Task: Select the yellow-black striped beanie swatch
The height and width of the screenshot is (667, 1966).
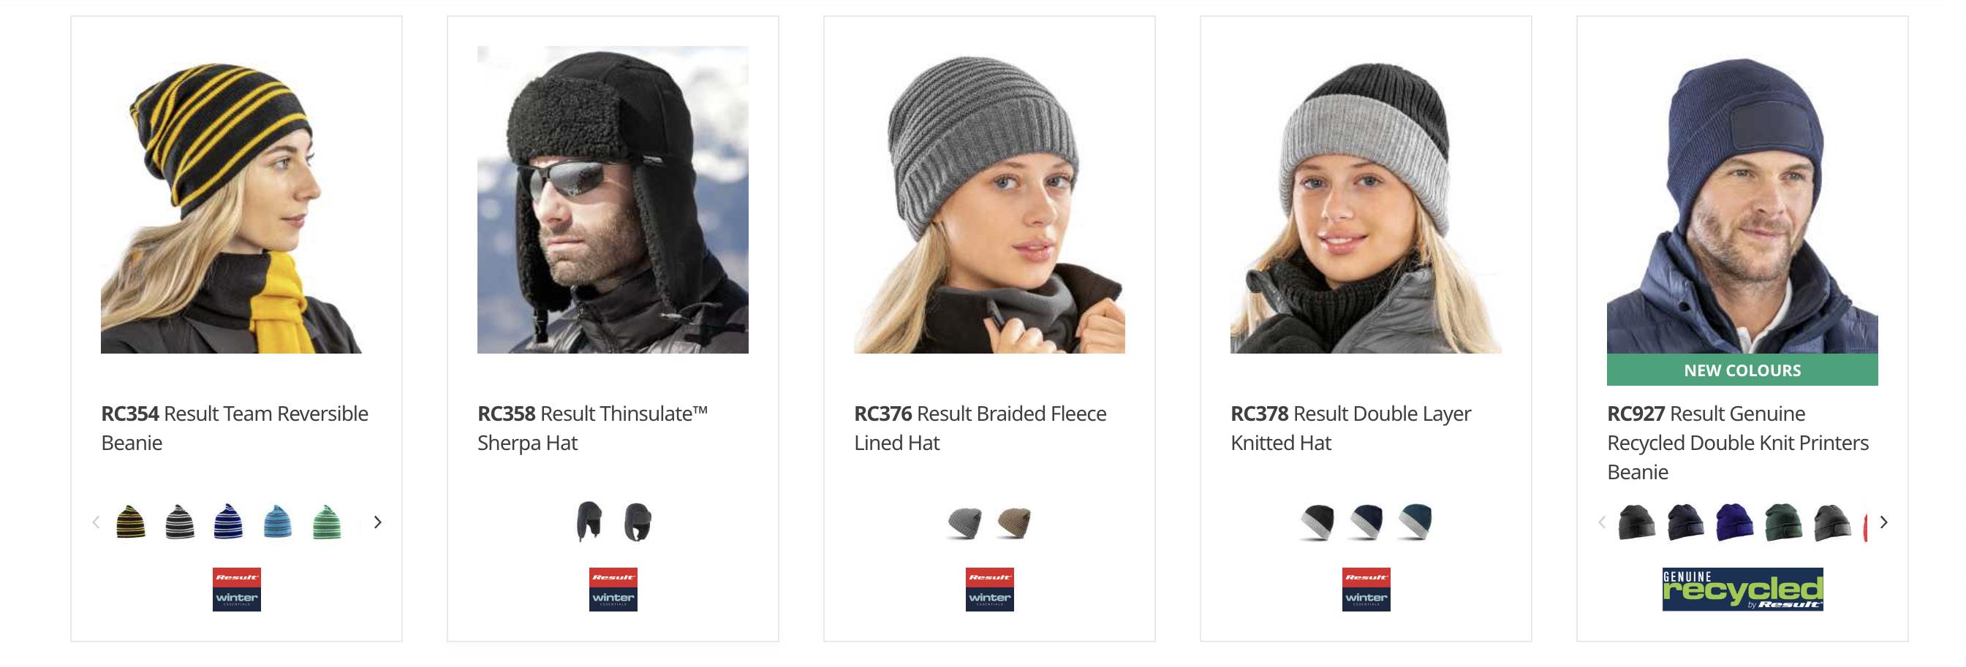Action: (x=131, y=522)
